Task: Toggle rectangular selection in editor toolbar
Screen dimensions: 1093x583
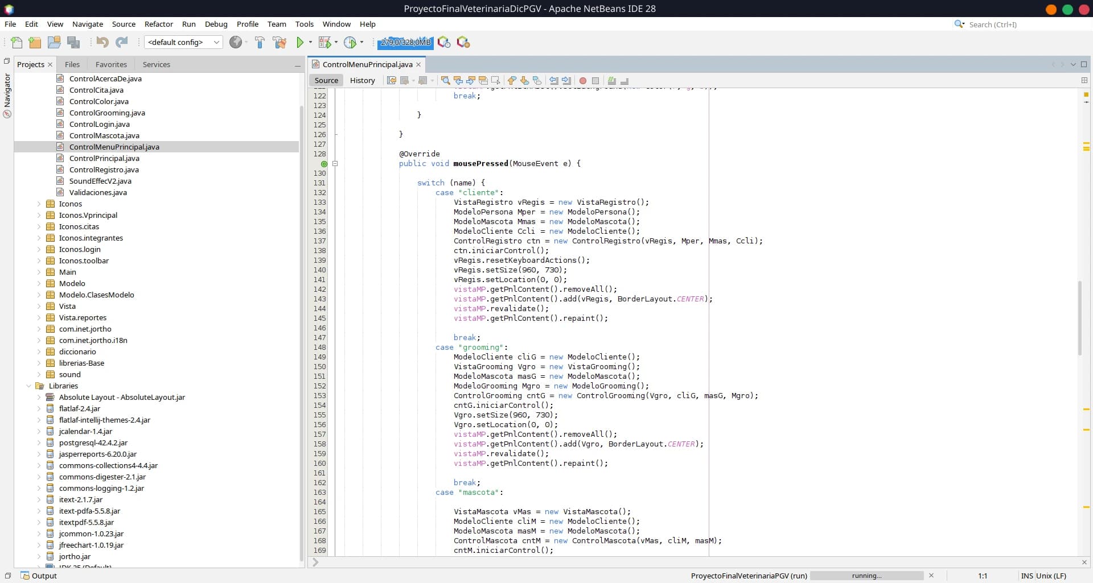Action: click(496, 81)
